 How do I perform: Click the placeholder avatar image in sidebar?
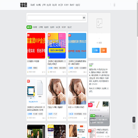click(99, 23)
